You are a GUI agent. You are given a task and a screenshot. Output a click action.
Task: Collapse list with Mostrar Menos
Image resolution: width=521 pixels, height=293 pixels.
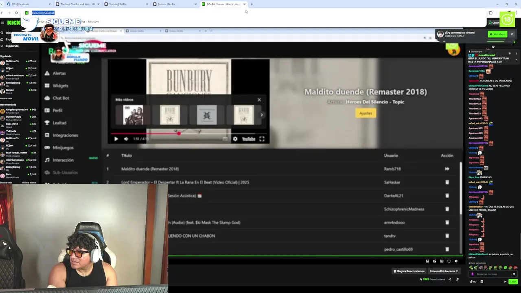pos(29,183)
